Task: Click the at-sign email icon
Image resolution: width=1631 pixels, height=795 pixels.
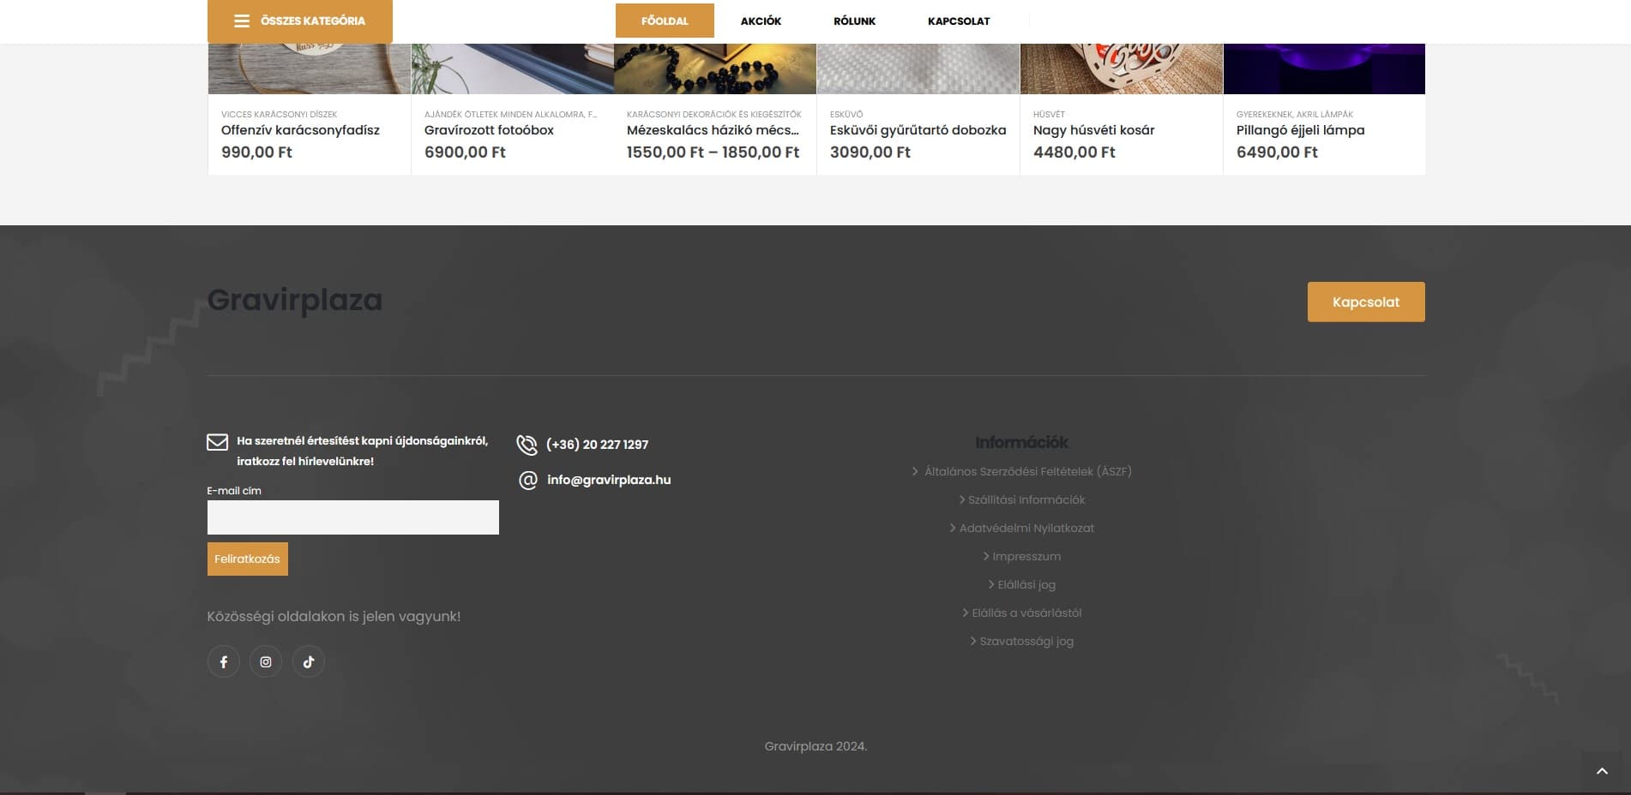Action: (x=528, y=481)
